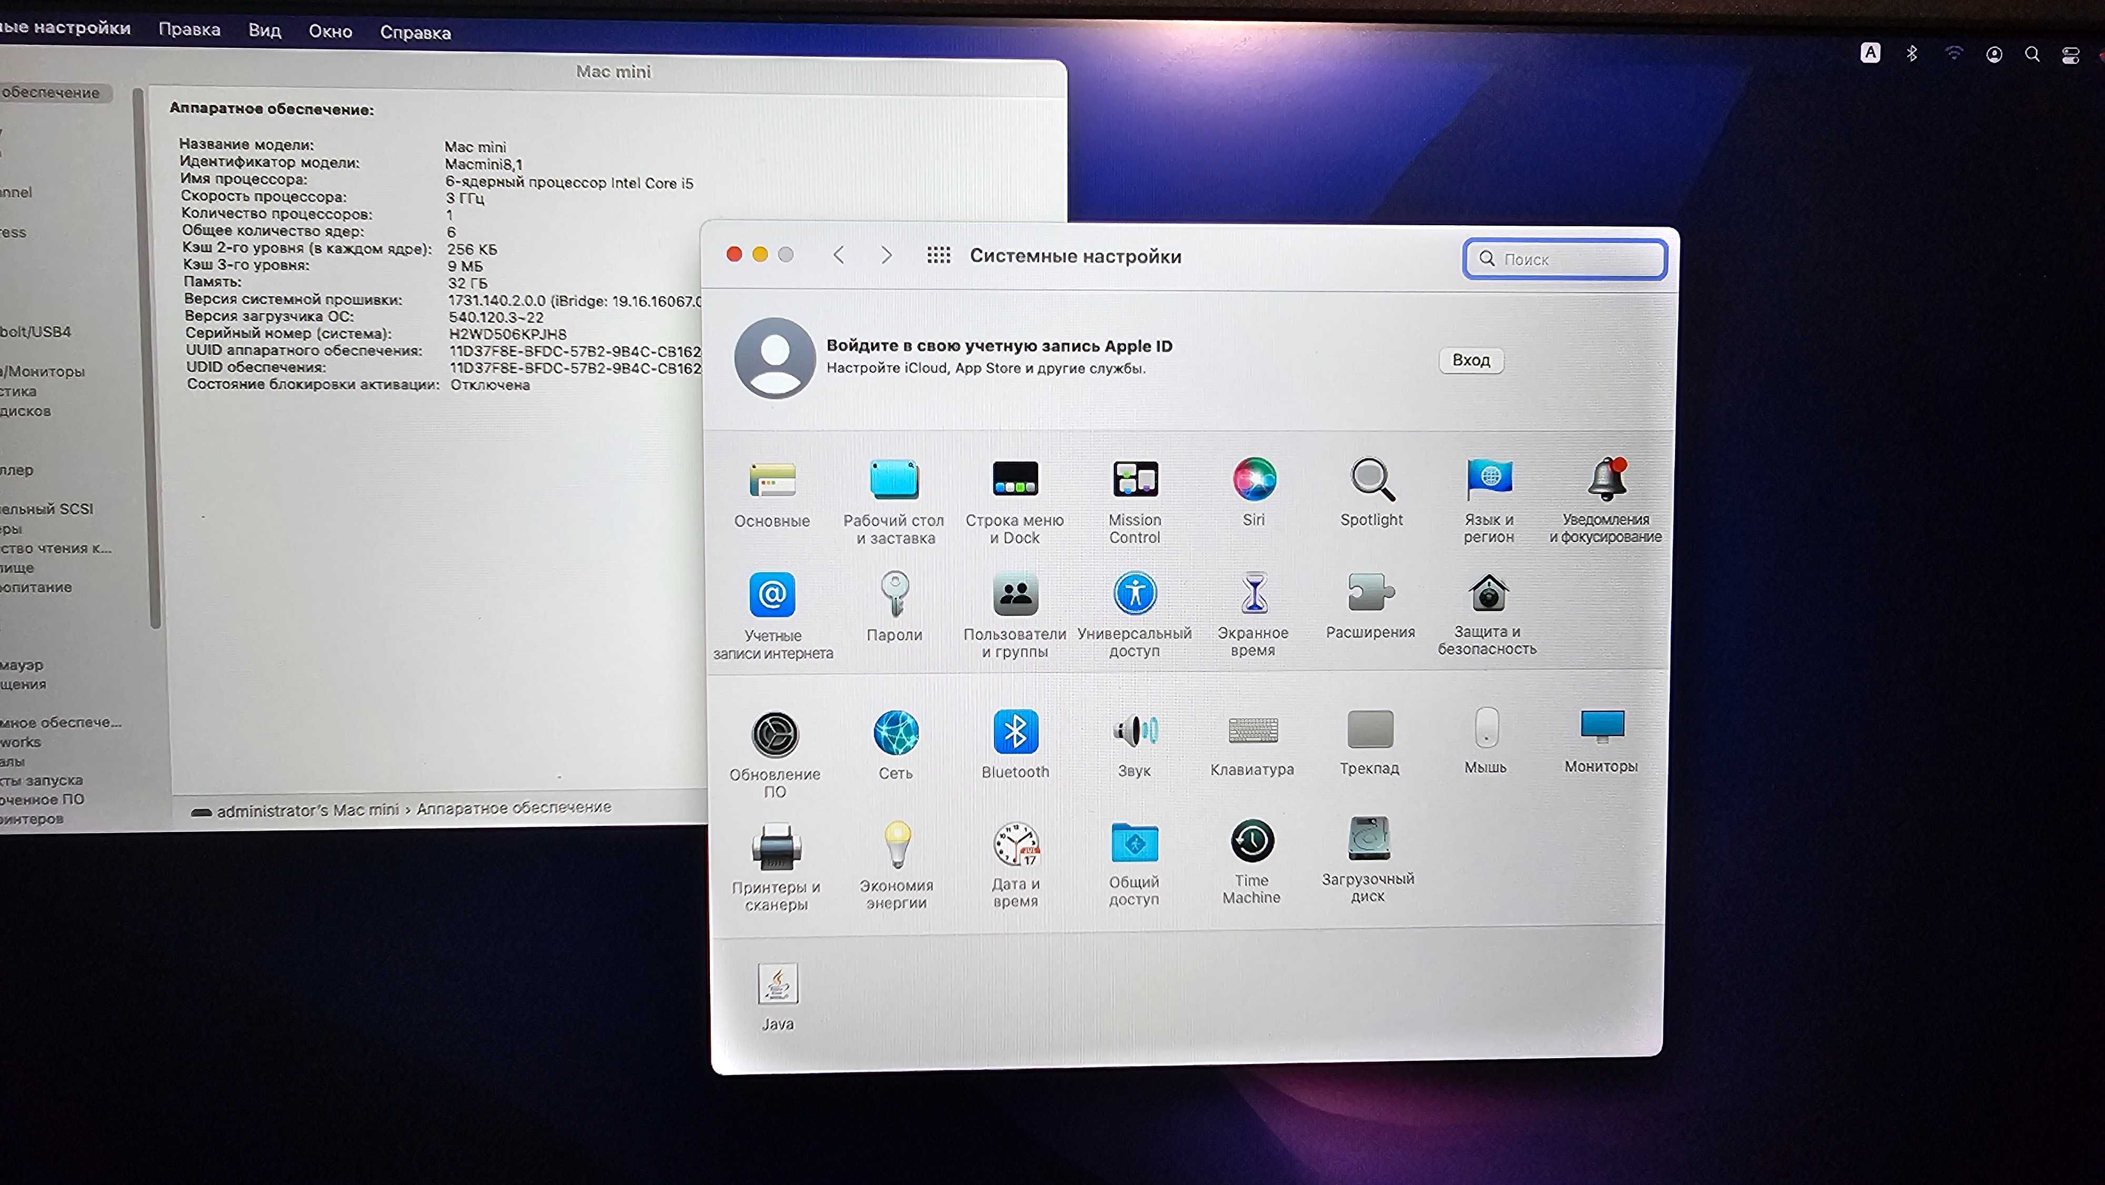Go forward in Системные настройки

tap(887, 255)
